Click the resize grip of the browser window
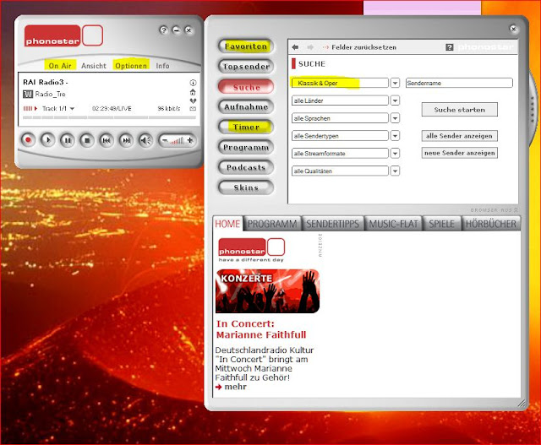This screenshot has width=541, height=445. [522, 403]
